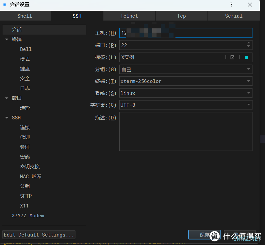Switch to the Tcp tab

[181, 16]
